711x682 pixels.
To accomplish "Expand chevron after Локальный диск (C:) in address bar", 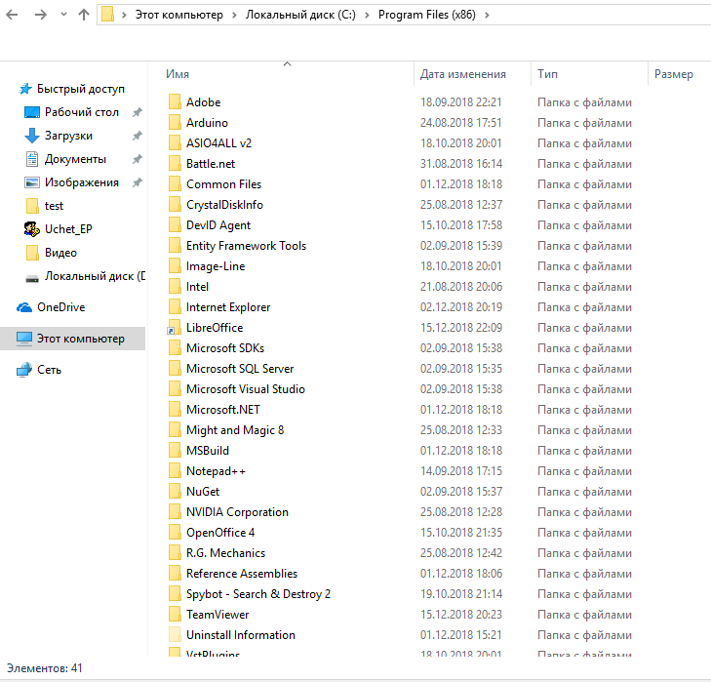I will pyautogui.click(x=367, y=15).
